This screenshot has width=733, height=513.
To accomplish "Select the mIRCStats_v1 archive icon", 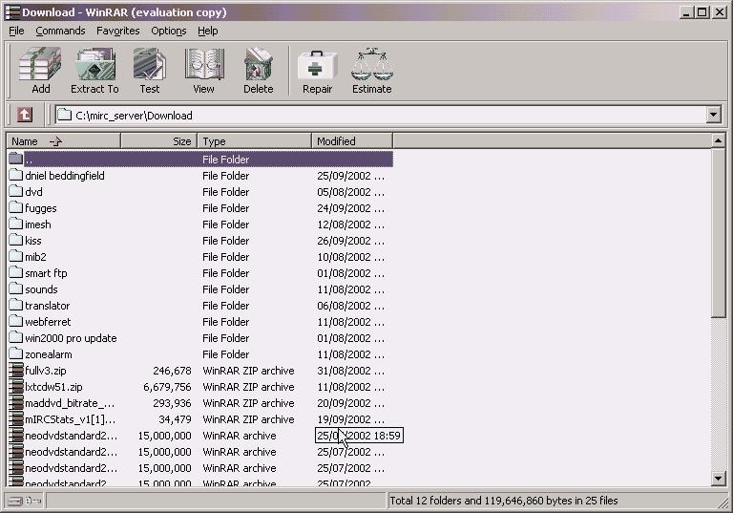I will tap(16, 419).
